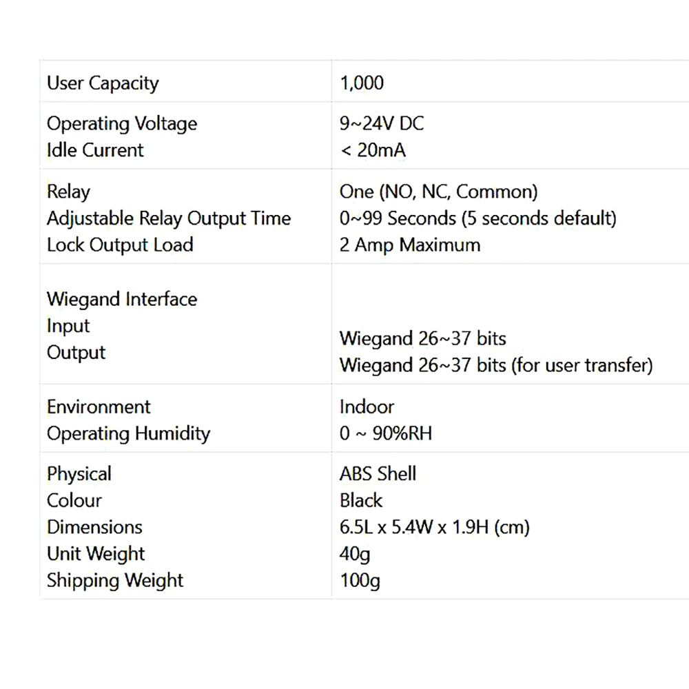Click the Relay row label
Viewport: 689px width, 689px height.
click(x=68, y=192)
